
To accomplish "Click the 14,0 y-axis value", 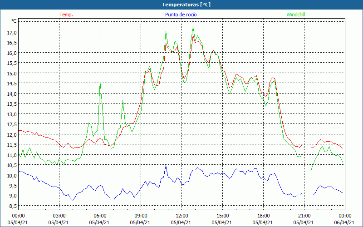I will point(12,94).
